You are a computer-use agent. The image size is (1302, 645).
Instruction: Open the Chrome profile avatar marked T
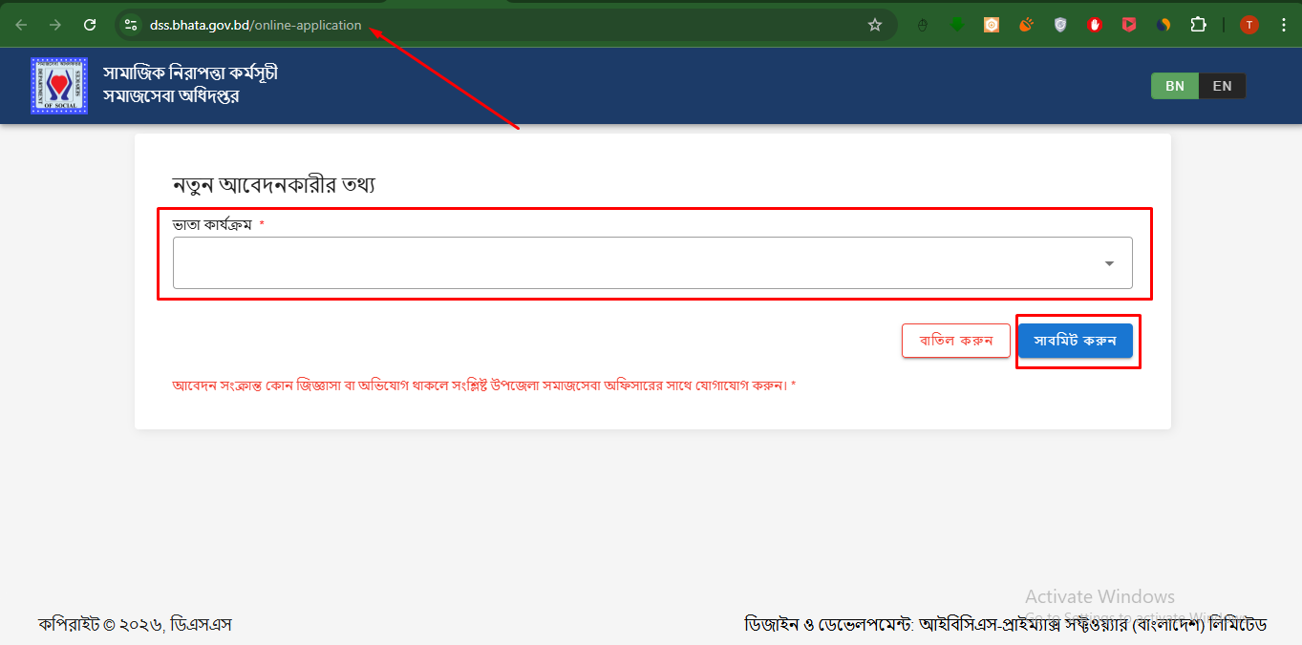[1249, 24]
